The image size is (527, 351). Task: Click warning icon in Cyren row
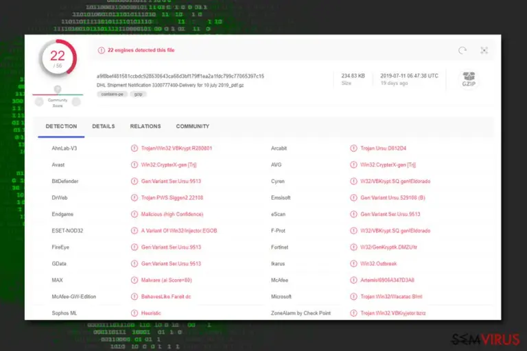click(x=353, y=181)
